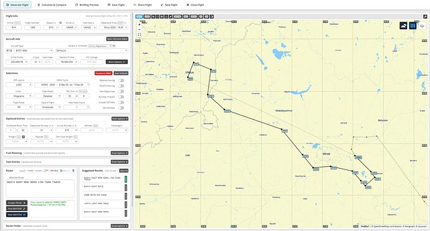This screenshot has width=430, height=231.
Task: Click the Flight Number input field
Action: coord(32,27)
